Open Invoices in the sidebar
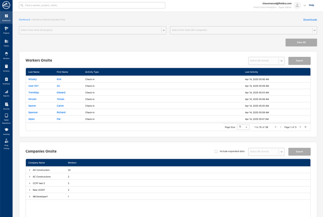This screenshot has width=323, height=217. 6,68
